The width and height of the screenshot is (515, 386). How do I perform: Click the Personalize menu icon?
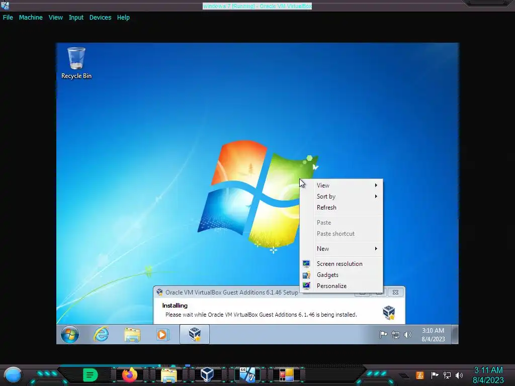[x=306, y=286]
